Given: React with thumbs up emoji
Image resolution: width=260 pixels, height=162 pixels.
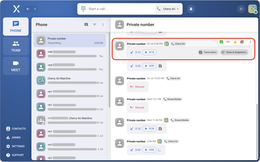Looking at the screenshot, I should click(235, 42).
